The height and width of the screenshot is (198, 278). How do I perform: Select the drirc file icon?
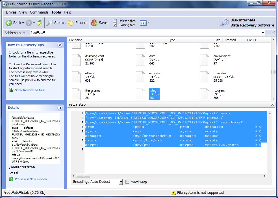(140, 60)
